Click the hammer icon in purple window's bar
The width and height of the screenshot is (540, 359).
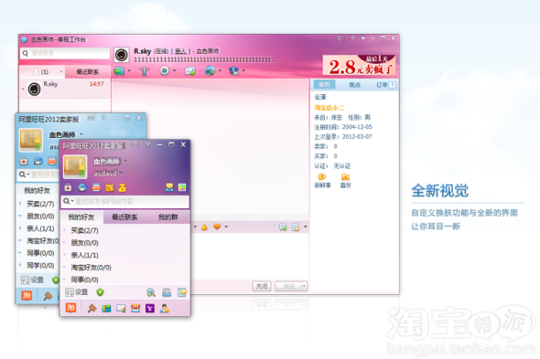click(92, 308)
